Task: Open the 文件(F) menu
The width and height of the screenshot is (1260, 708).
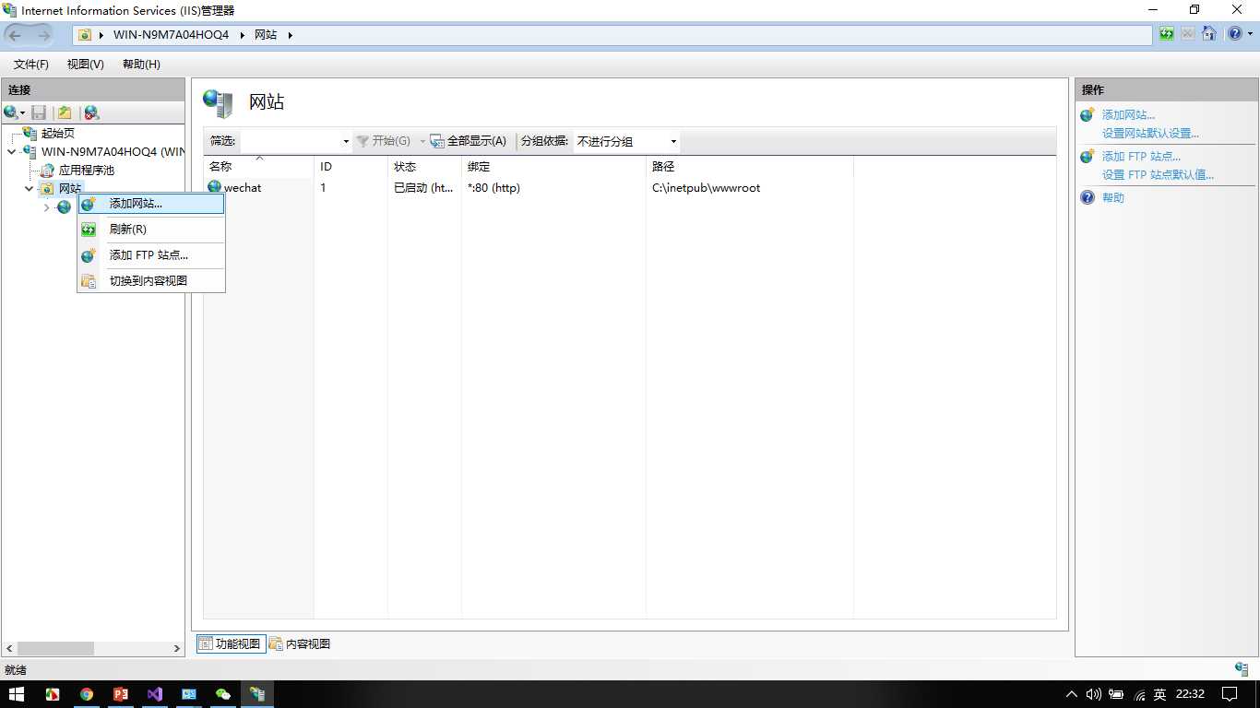Action: point(31,65)
